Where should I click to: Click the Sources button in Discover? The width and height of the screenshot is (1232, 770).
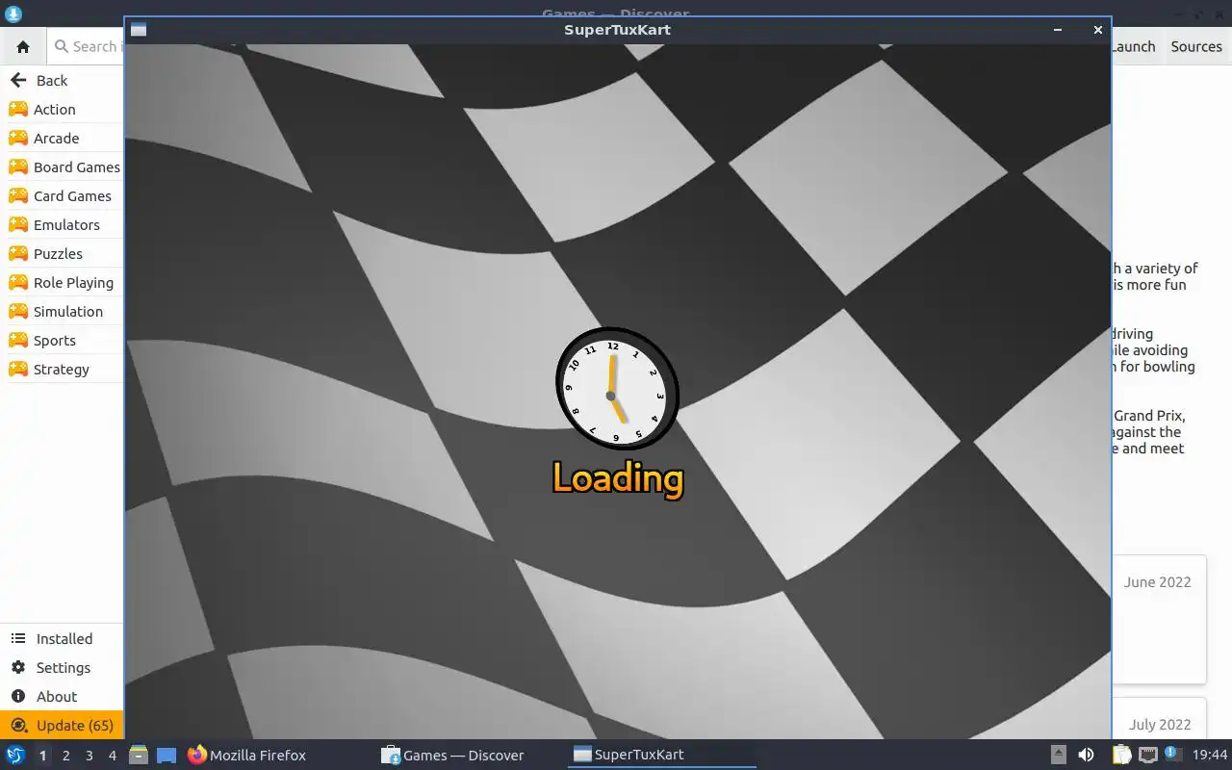click(x=1196, y=46)
